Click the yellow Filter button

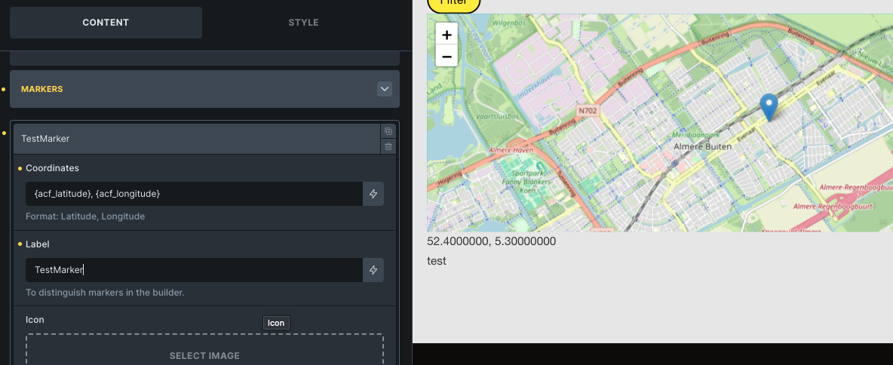point(453,5)
